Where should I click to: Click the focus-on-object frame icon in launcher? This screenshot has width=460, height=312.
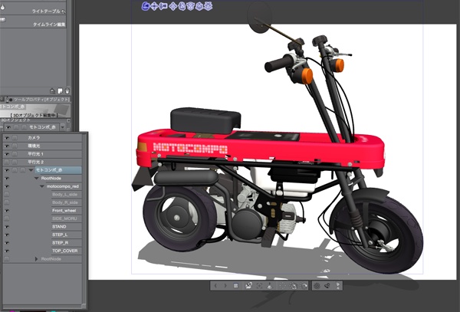tap(259, 286)
